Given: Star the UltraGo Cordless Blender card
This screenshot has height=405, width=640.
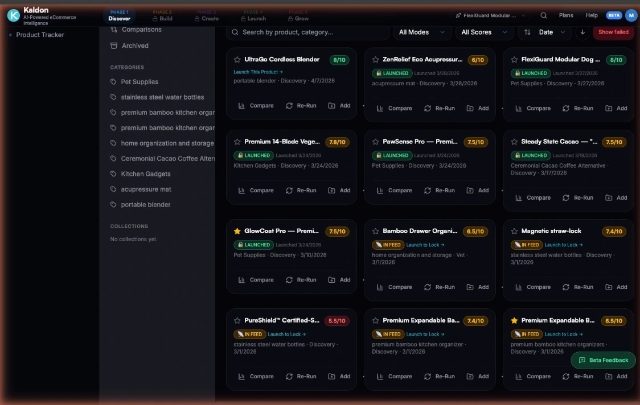Looking at the screenshot, I should (x=237, y=60).
